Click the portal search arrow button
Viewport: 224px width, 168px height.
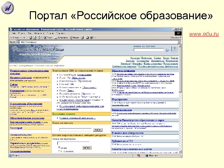click(167, 50)
